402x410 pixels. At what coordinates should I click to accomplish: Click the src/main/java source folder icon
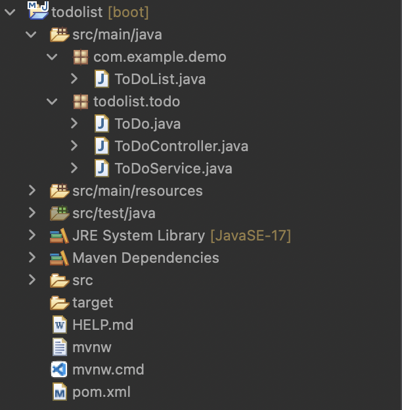pyautogui.click(x=60, y=35)
